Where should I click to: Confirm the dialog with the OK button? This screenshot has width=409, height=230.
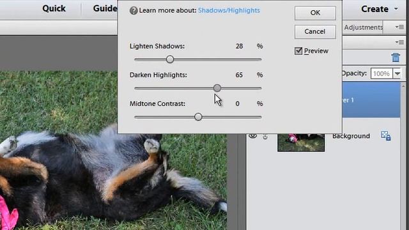click(315, 13)
